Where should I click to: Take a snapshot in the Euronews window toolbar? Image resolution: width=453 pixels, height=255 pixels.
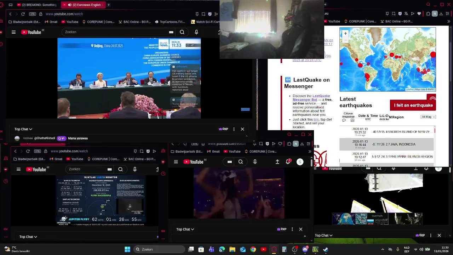pyautogui.click(x=203, y=14)
